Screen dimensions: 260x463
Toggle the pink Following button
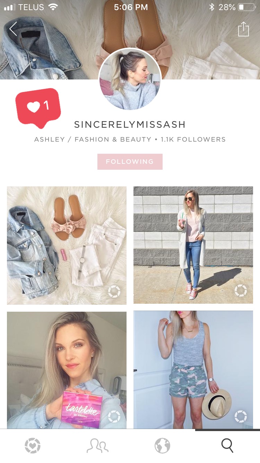click(x=130, y=162)
